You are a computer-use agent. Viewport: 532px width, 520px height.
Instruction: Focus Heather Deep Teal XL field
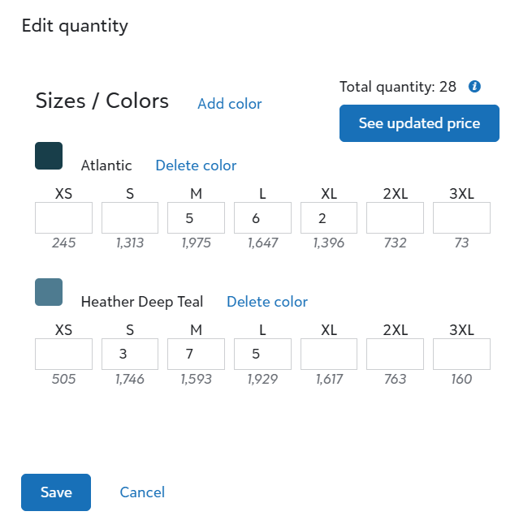pyautogui.click(x=329, y=354)
